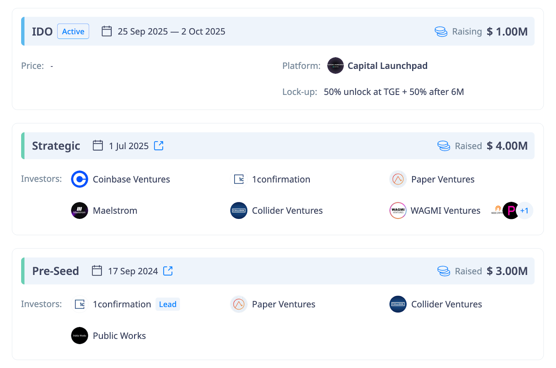
Task: Expand the +1 hidden investors badge
Action: coord(525,211)
